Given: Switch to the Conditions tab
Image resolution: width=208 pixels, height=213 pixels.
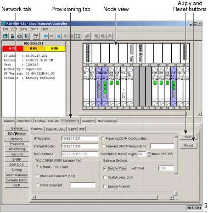Looking at the screenshot, I should pyautogui.click(x=24, y=121).
